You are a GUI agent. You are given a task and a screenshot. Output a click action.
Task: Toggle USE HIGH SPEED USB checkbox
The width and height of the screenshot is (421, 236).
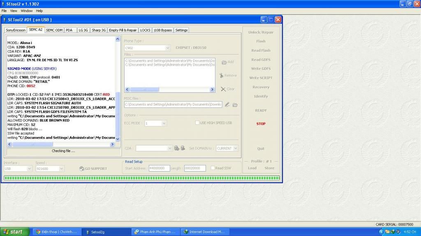(x=197, y=123)
